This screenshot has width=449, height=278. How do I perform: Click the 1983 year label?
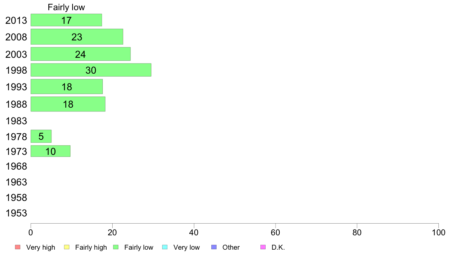click(16, 121)
